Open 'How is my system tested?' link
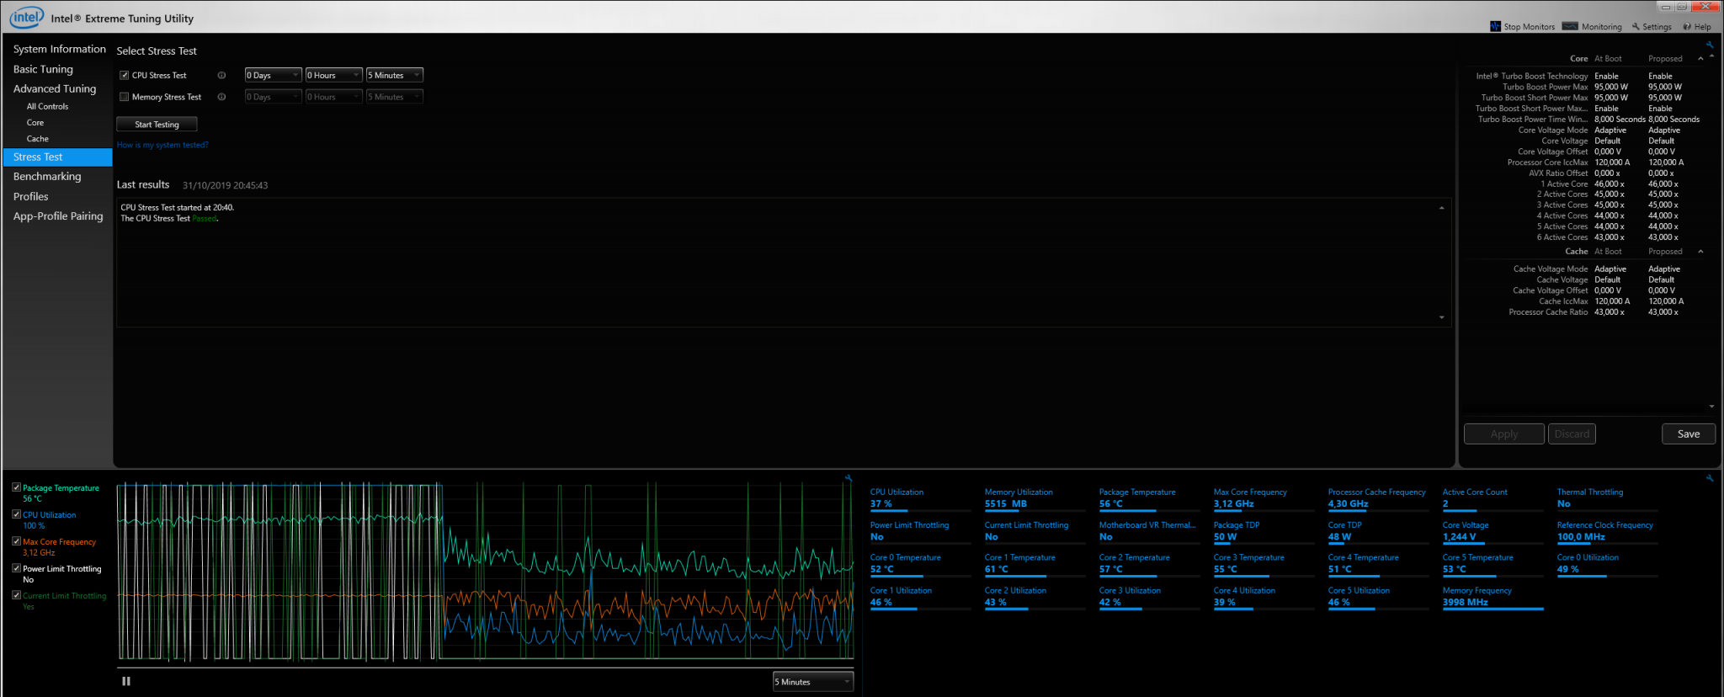1724x697 pixels. click(162, 145)
